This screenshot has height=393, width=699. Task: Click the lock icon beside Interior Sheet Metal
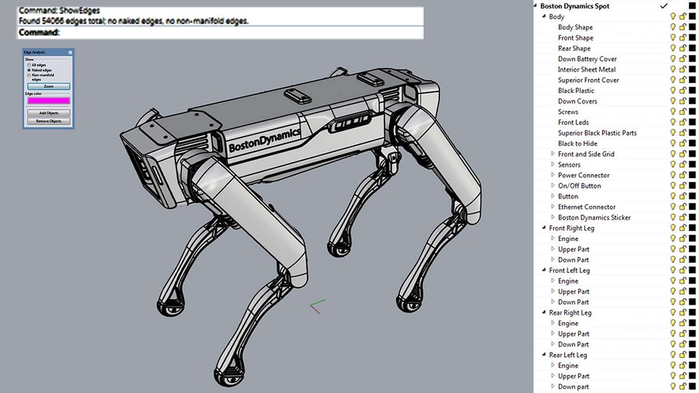(682, 69)
